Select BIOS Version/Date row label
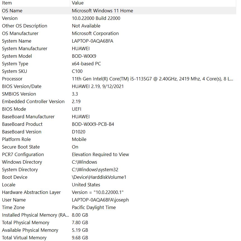241x241 pixels. (x=22, y=86)
